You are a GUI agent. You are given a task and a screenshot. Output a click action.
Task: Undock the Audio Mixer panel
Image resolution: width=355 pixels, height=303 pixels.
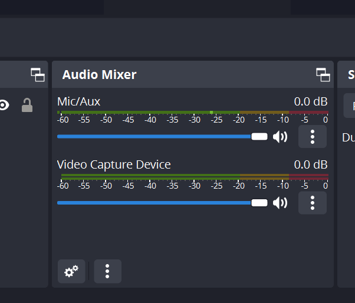tap(323, 74)
